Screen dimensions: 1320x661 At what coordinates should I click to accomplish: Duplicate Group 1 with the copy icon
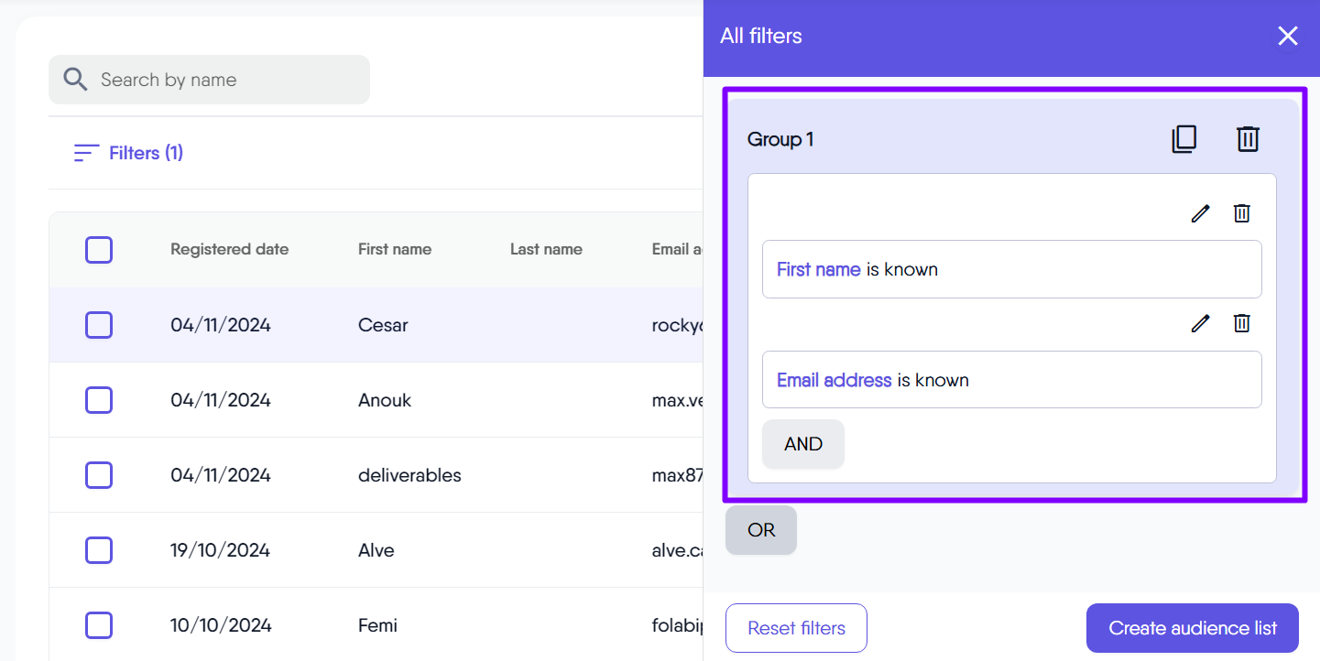pyautogui.click(x=1184, y=139)
